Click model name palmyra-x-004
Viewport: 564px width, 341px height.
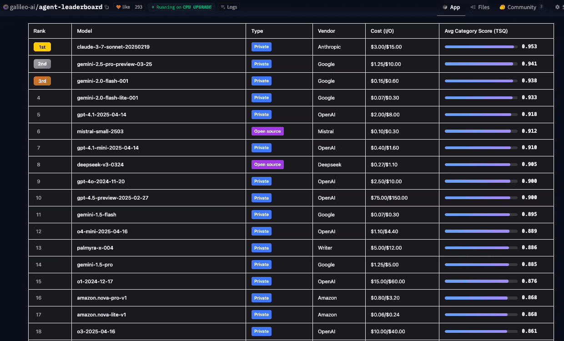(x=96, y=248)
